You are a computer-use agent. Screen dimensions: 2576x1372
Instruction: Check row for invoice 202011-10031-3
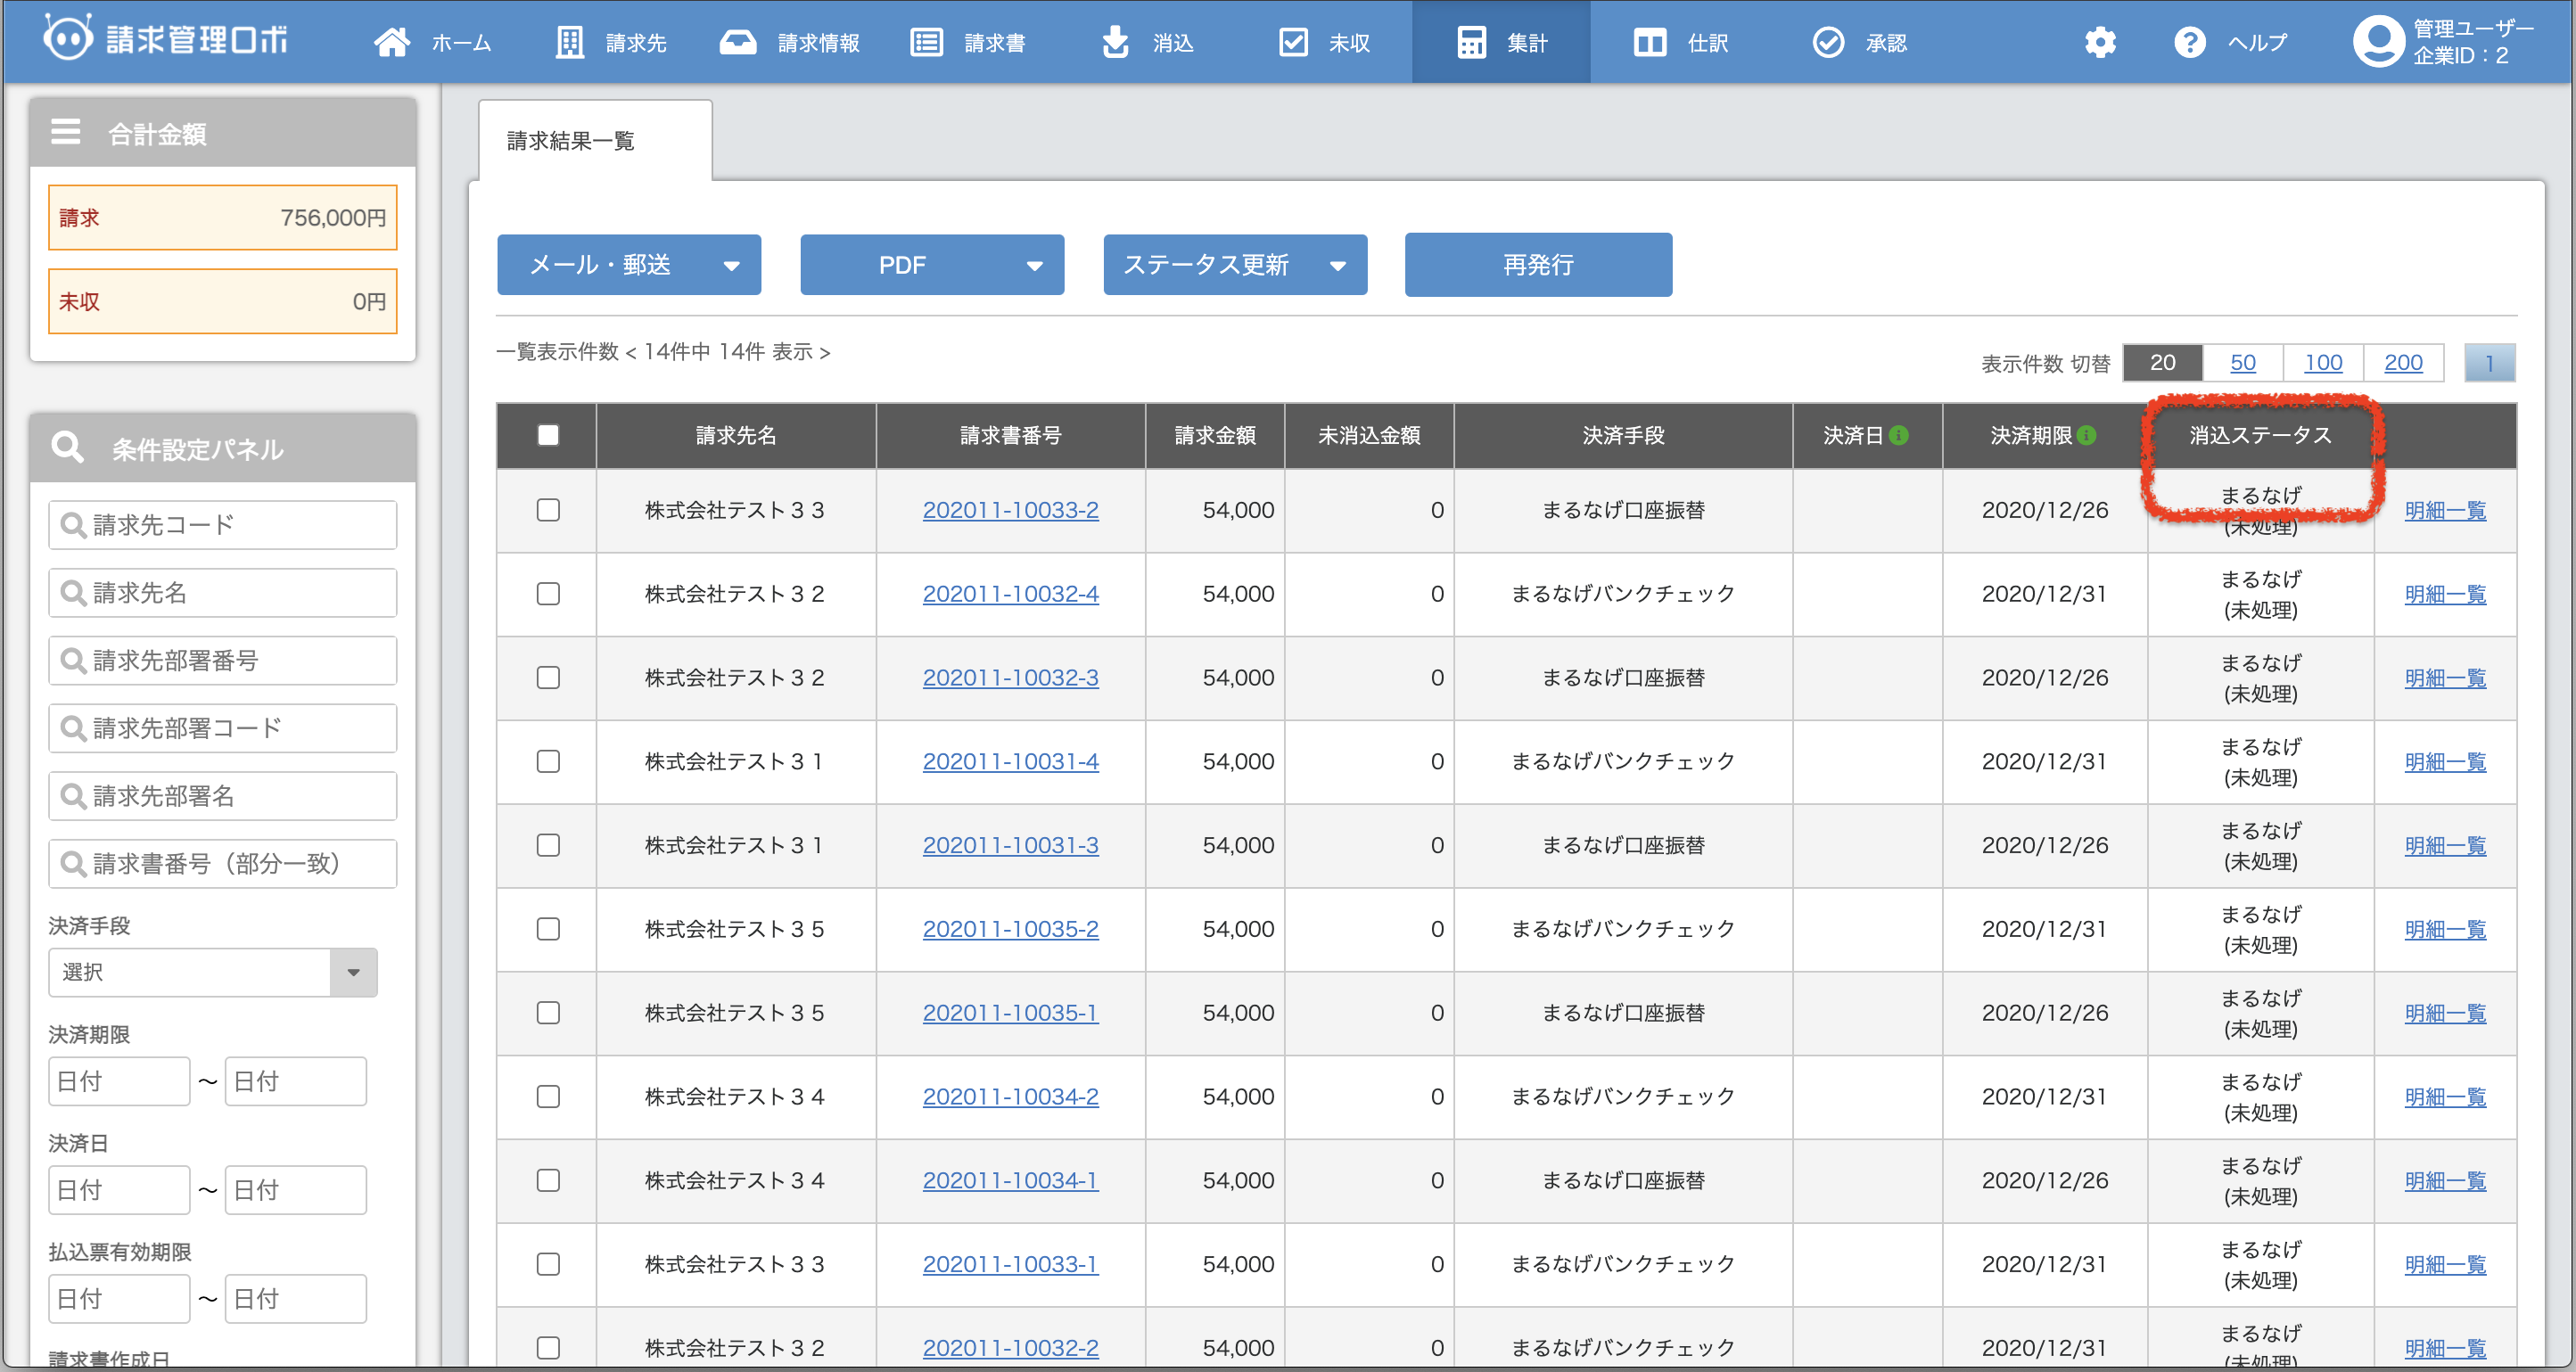[x=548, y=846]
